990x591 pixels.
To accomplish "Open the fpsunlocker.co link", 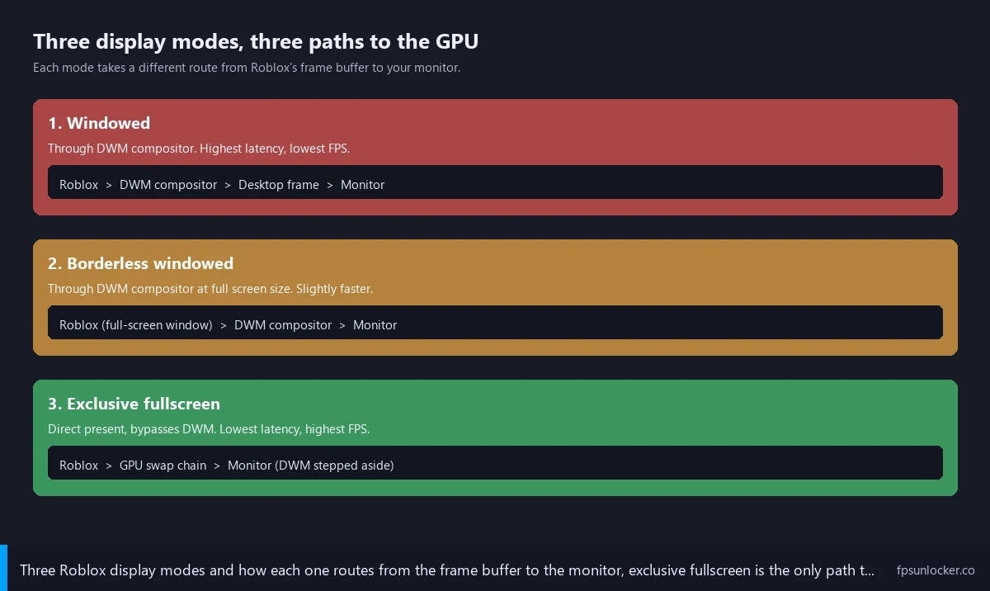I will 936,570.
